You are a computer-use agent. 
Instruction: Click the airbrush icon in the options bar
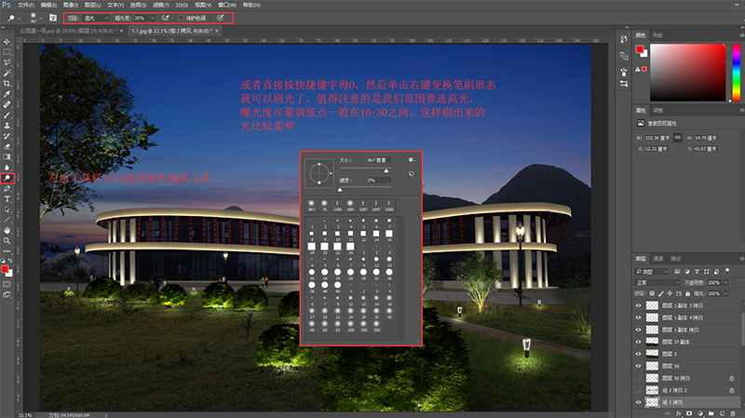[165, 18]
